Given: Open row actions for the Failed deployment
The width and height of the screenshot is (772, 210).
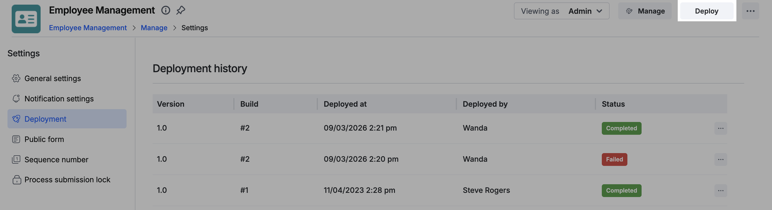Looking at the screenshot, I should pos(720,159).
